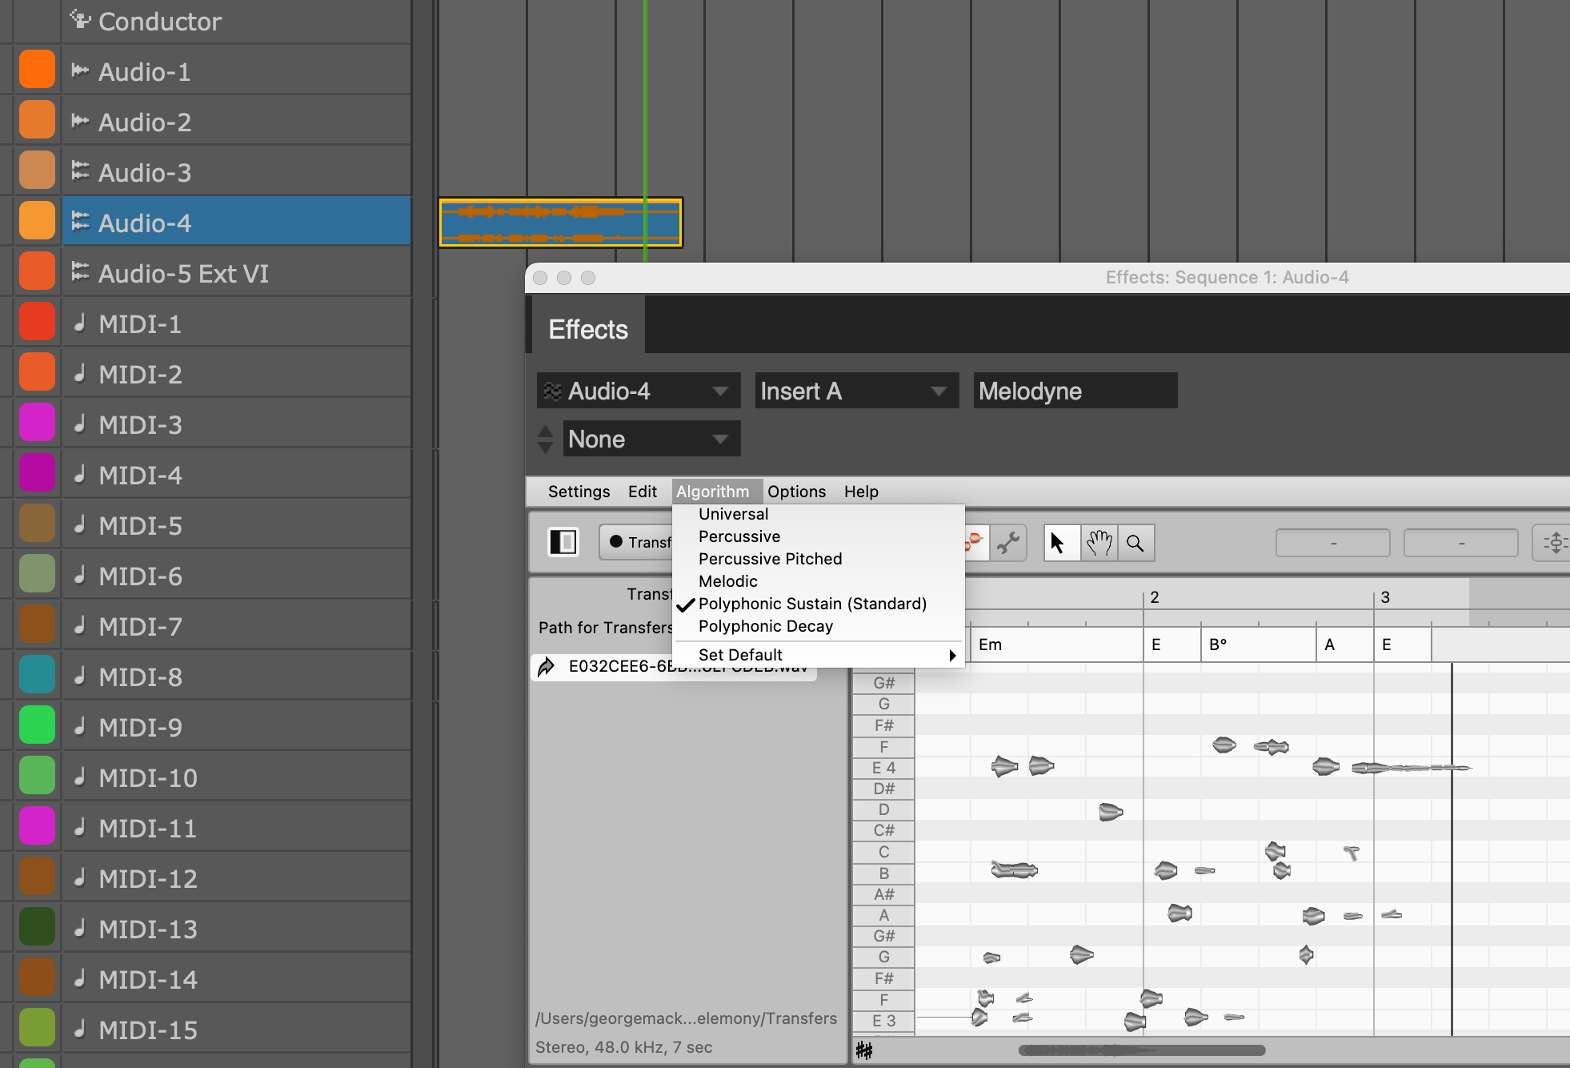Open the None preset dropdown

(651, 439)
